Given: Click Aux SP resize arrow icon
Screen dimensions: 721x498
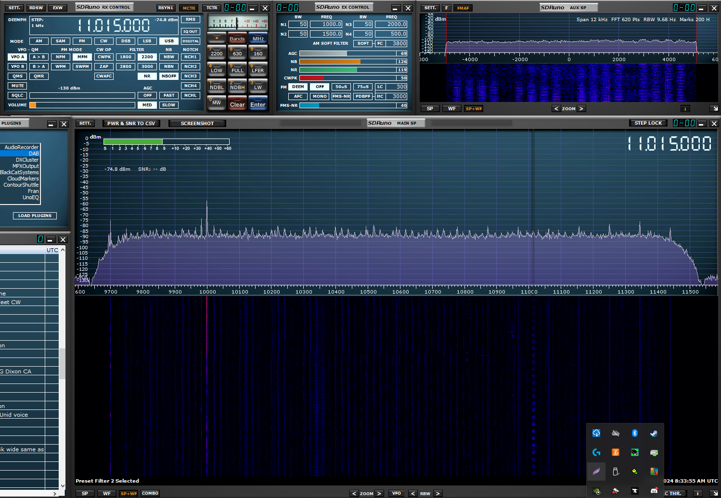Looking at the screenshot, I should pyautogui.click(x=714, y=109).
